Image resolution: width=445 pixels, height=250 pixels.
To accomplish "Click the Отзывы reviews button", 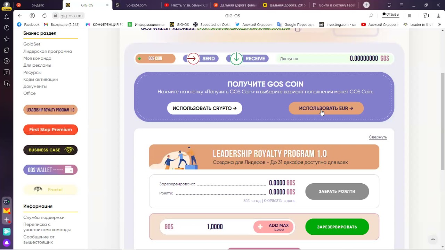I will click(x=390, y=15).
